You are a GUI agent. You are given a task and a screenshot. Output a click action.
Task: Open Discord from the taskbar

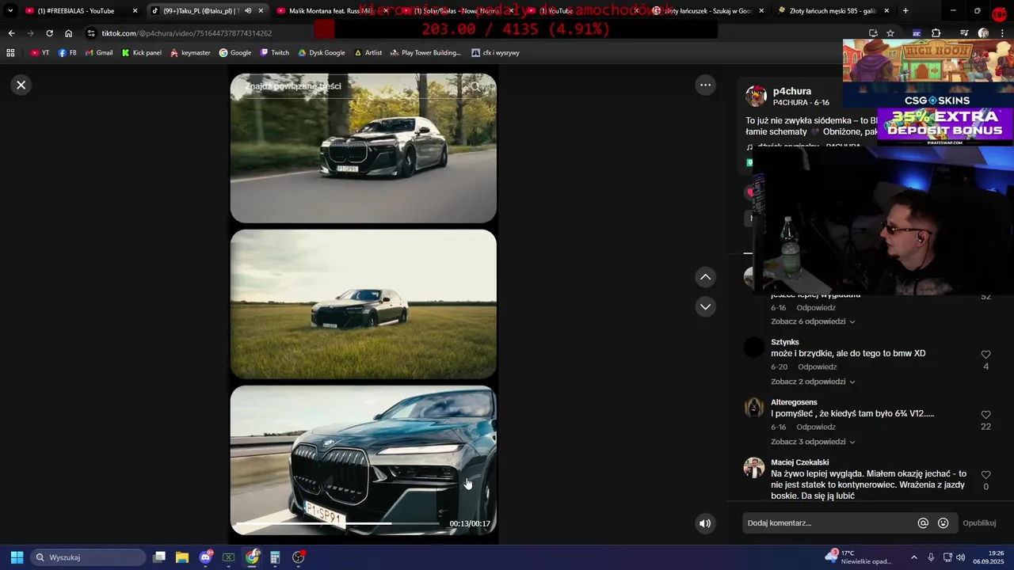click(206, 557)
